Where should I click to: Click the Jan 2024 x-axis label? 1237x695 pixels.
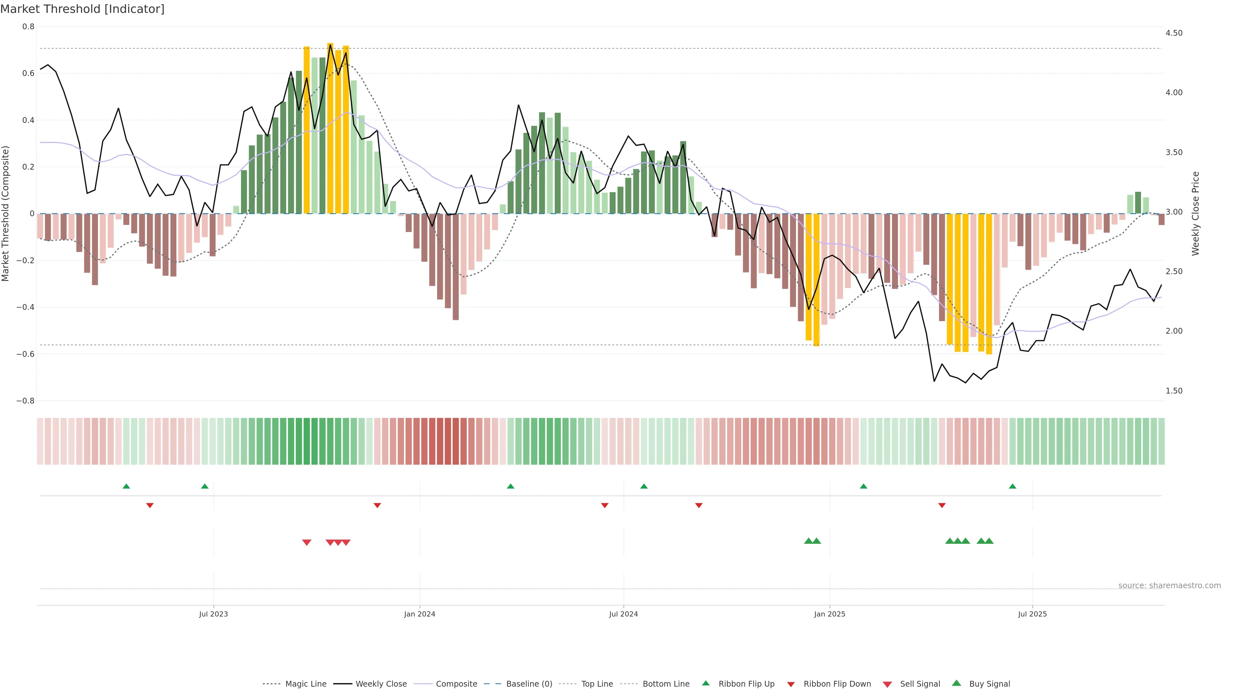(x=420, y=614)
